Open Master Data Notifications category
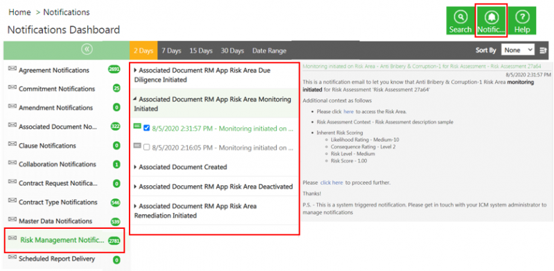Image resolution: width=554 pixels, height=271 pixels. click(55, 221)
